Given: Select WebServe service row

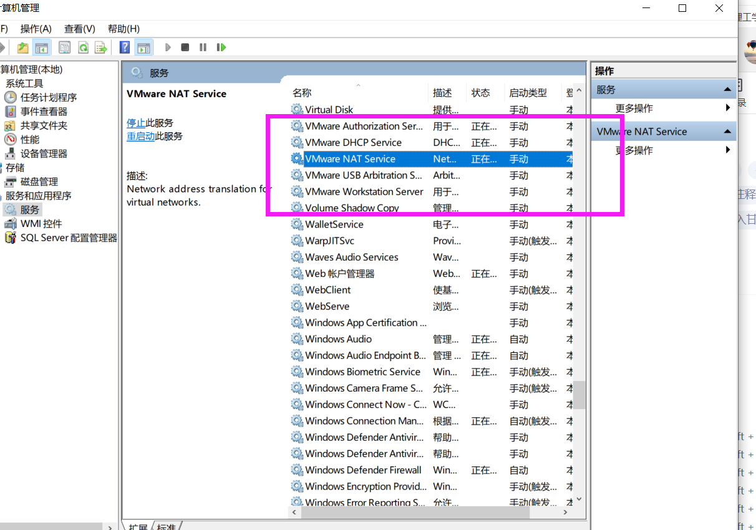Looking at the screenshot, I should click(x=431, y=306).
